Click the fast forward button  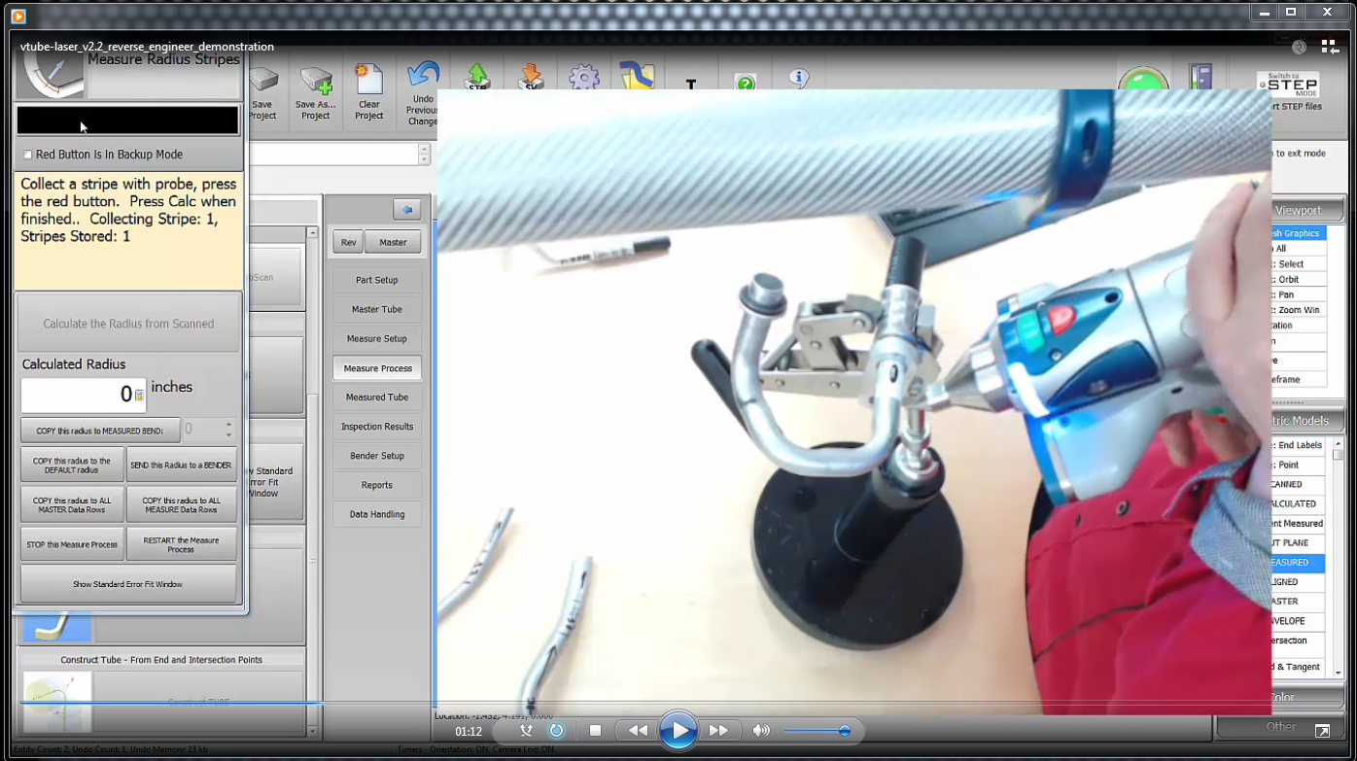pos(718,731)
